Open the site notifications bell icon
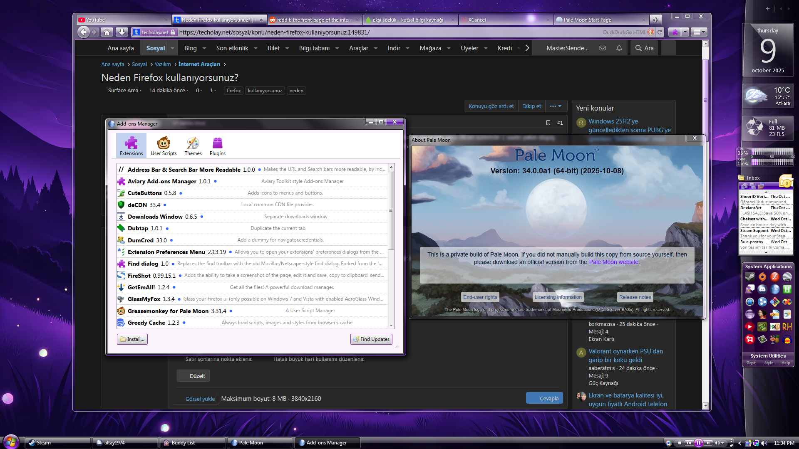Image resolution: width=799 pixels, height=449 pixels. point(619,48)
